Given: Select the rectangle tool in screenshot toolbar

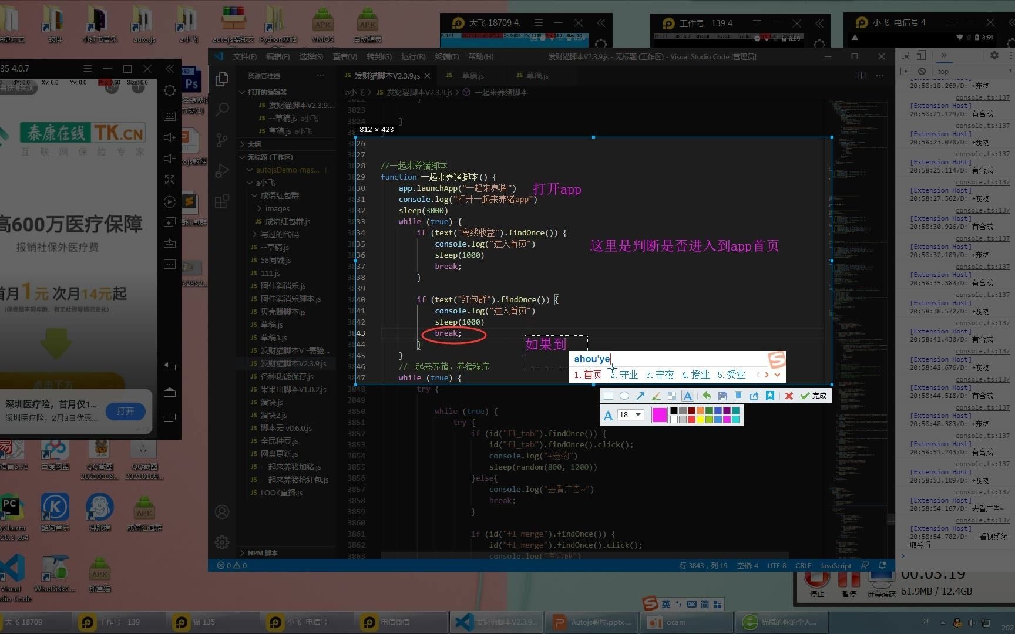Looking at the screenshot, I should [x=609, y=396].
